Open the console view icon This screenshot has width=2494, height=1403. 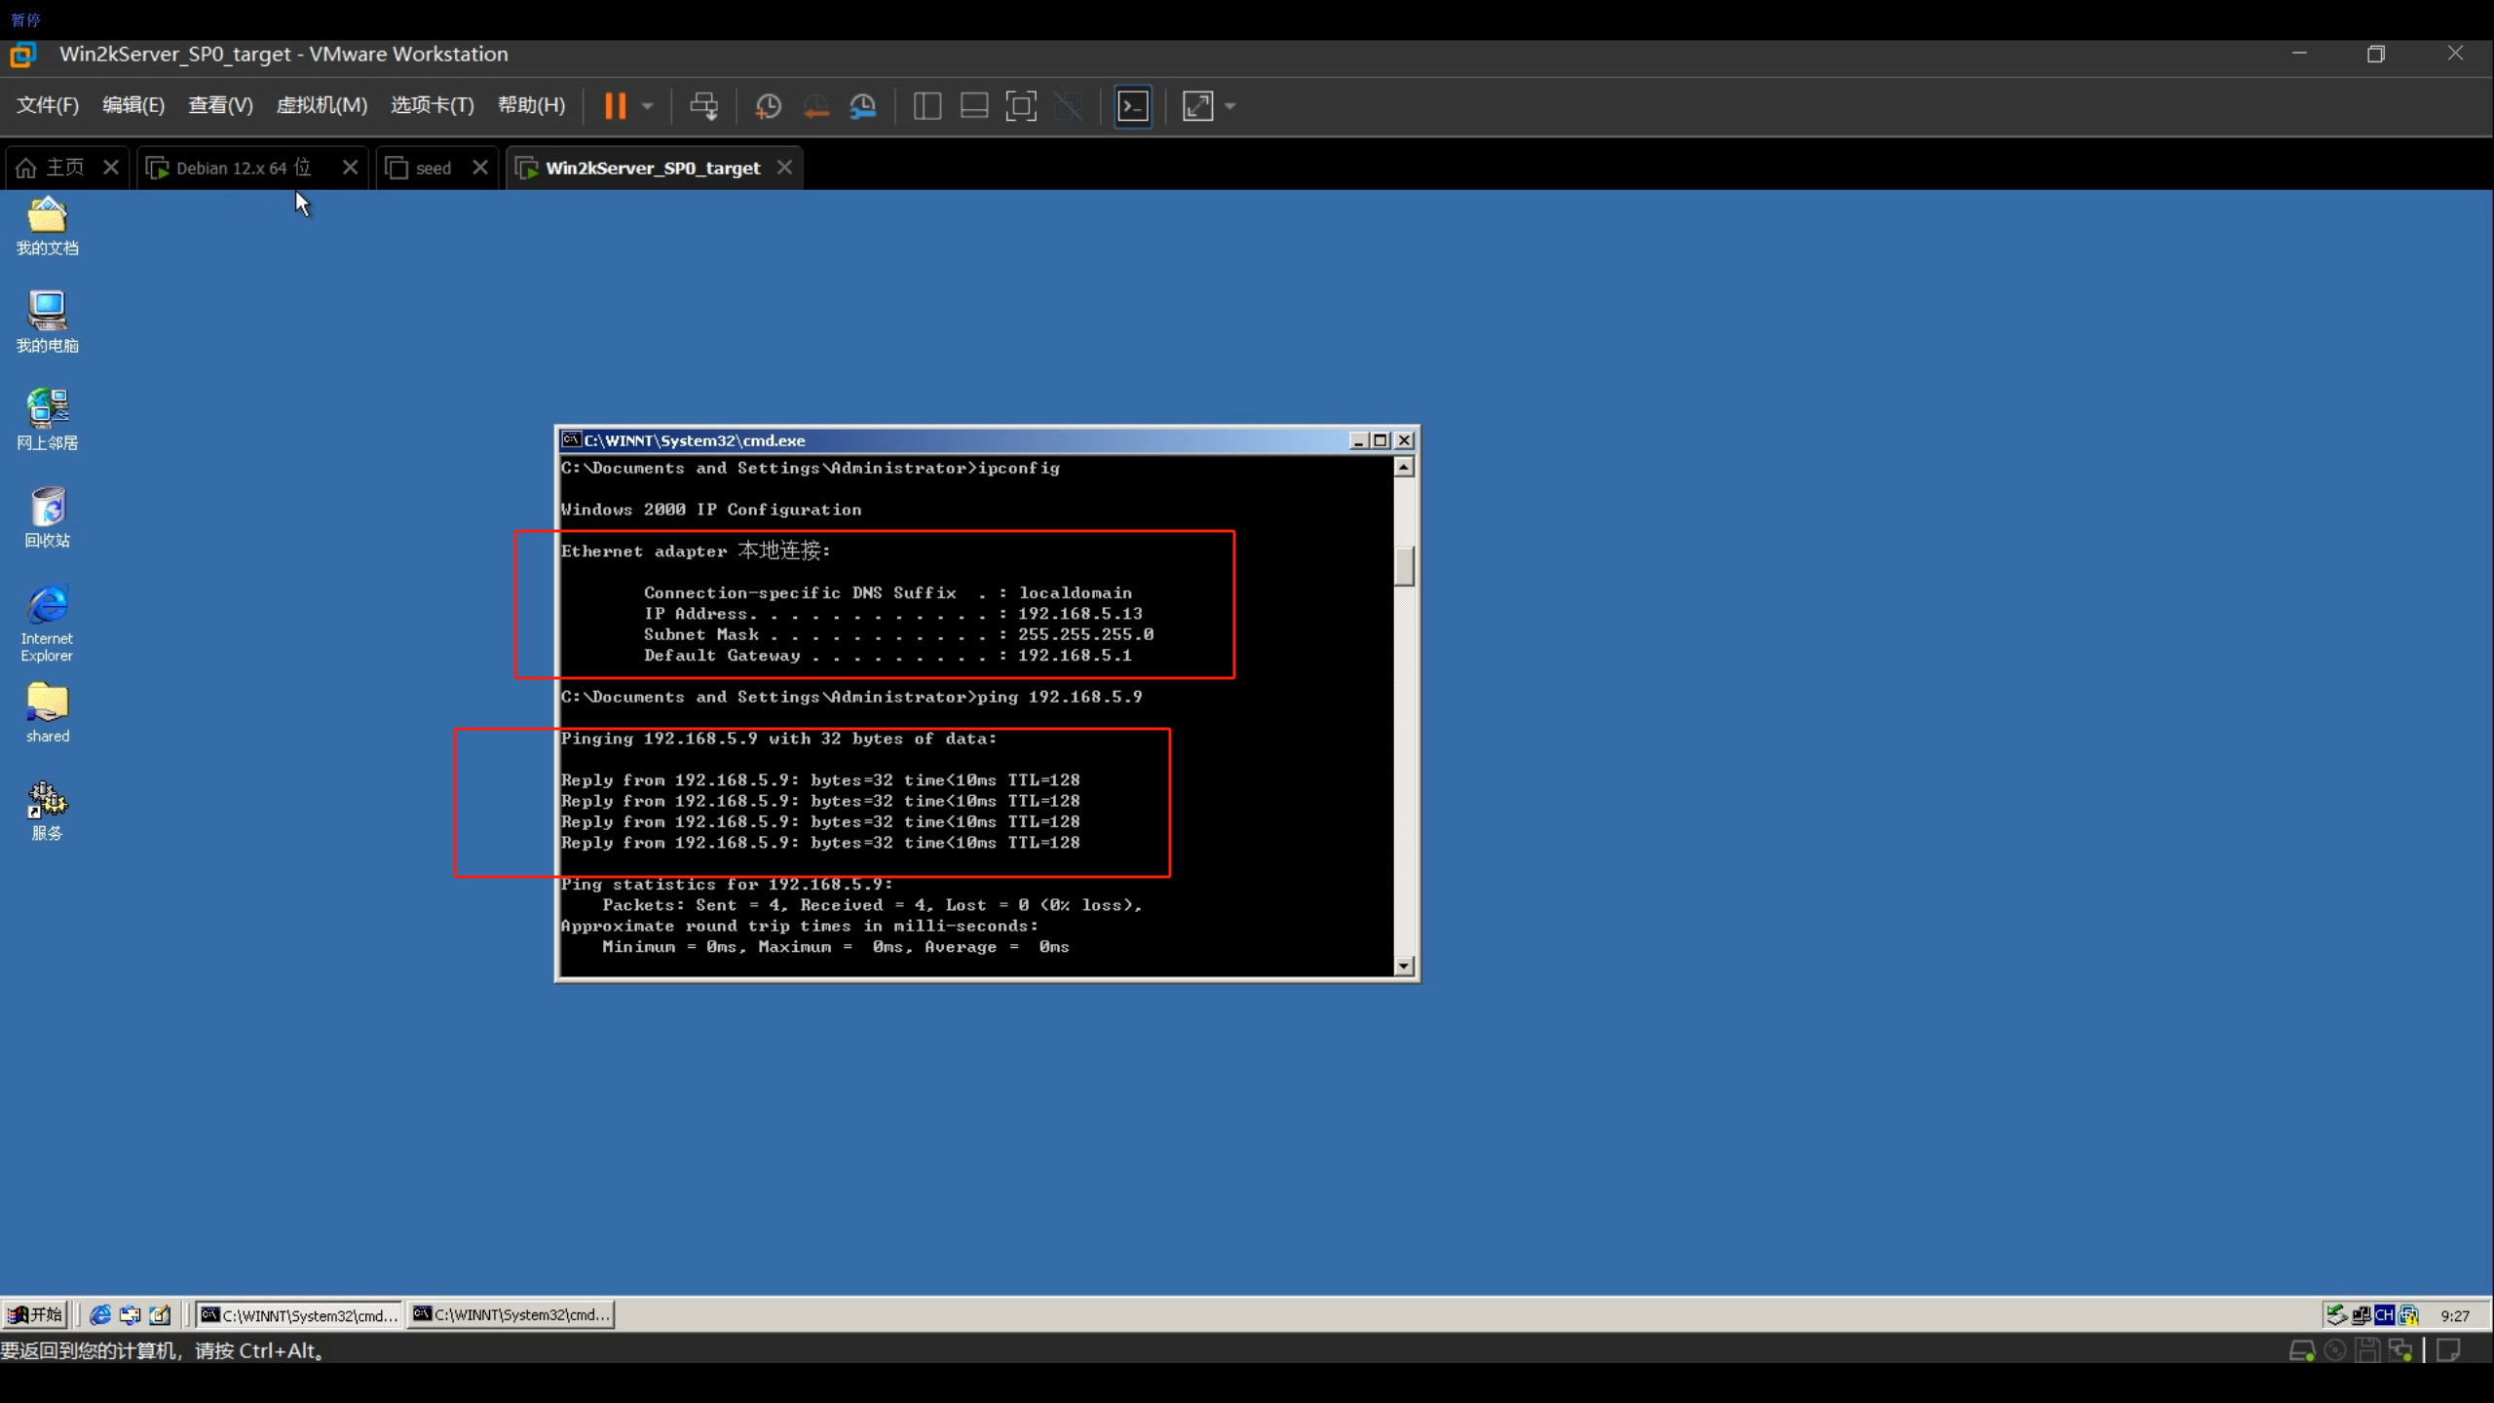coord(1132,106)
